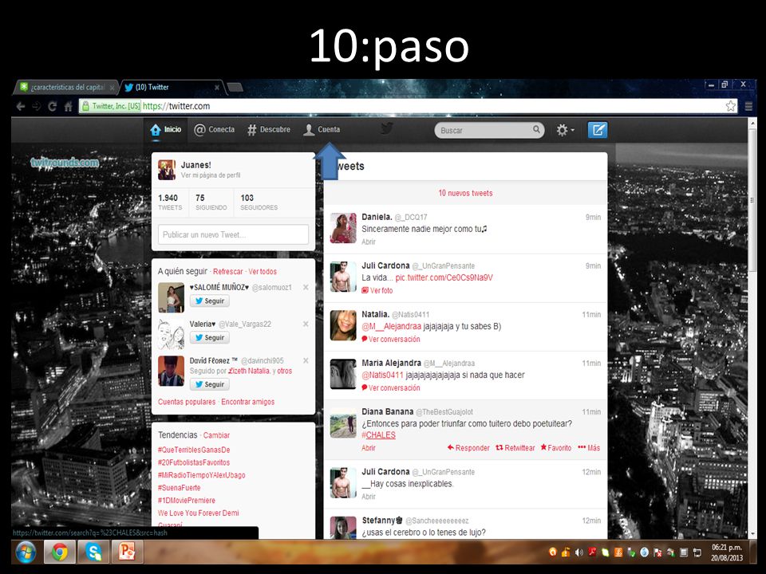Open trend #20FutbolistasFavoritos
Viewport: 766px width, 574px height.
[194, 462]
